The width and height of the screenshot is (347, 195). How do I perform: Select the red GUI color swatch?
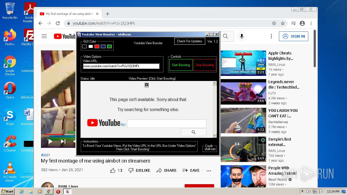97,47
